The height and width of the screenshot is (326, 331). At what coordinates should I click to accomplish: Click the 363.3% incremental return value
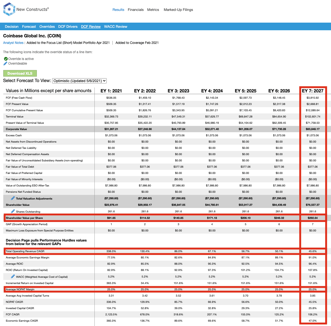111,283
